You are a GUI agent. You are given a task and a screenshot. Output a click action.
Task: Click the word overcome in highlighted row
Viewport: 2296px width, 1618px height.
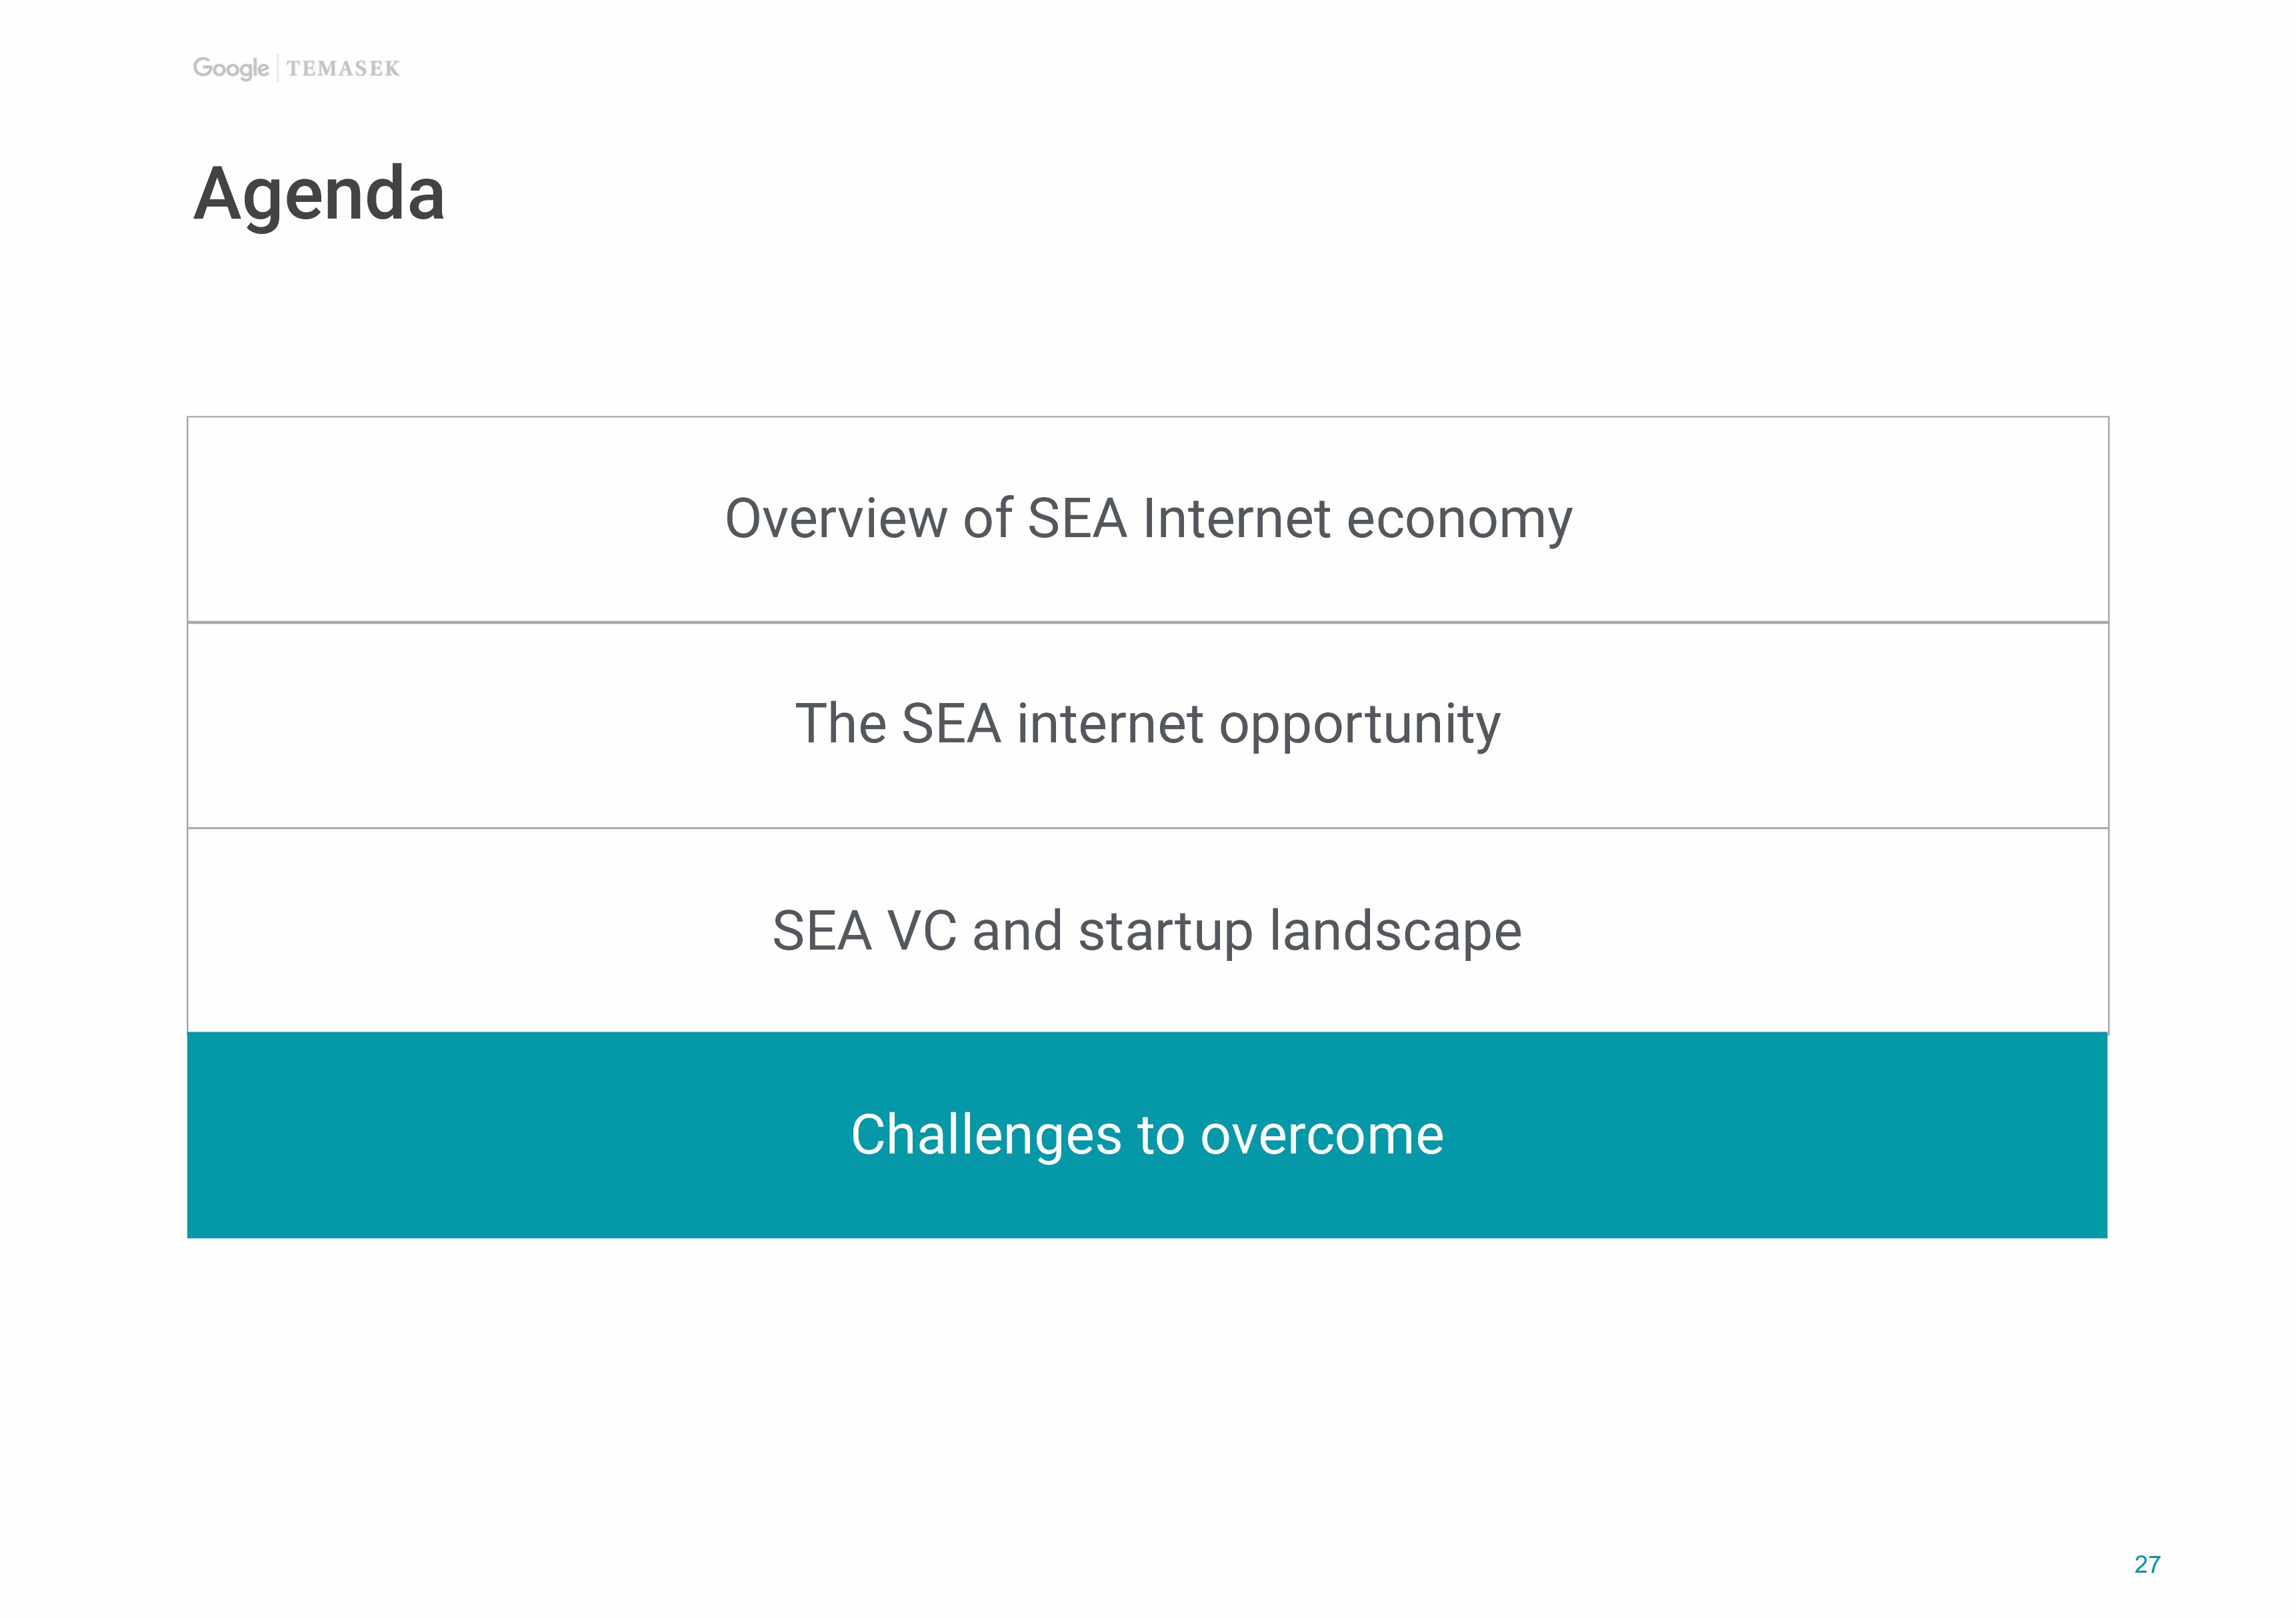(x=1321, y=1136)
